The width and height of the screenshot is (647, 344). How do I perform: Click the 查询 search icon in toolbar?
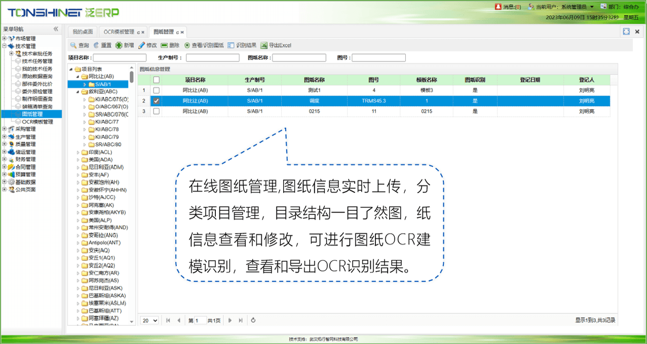pos(73,46)
